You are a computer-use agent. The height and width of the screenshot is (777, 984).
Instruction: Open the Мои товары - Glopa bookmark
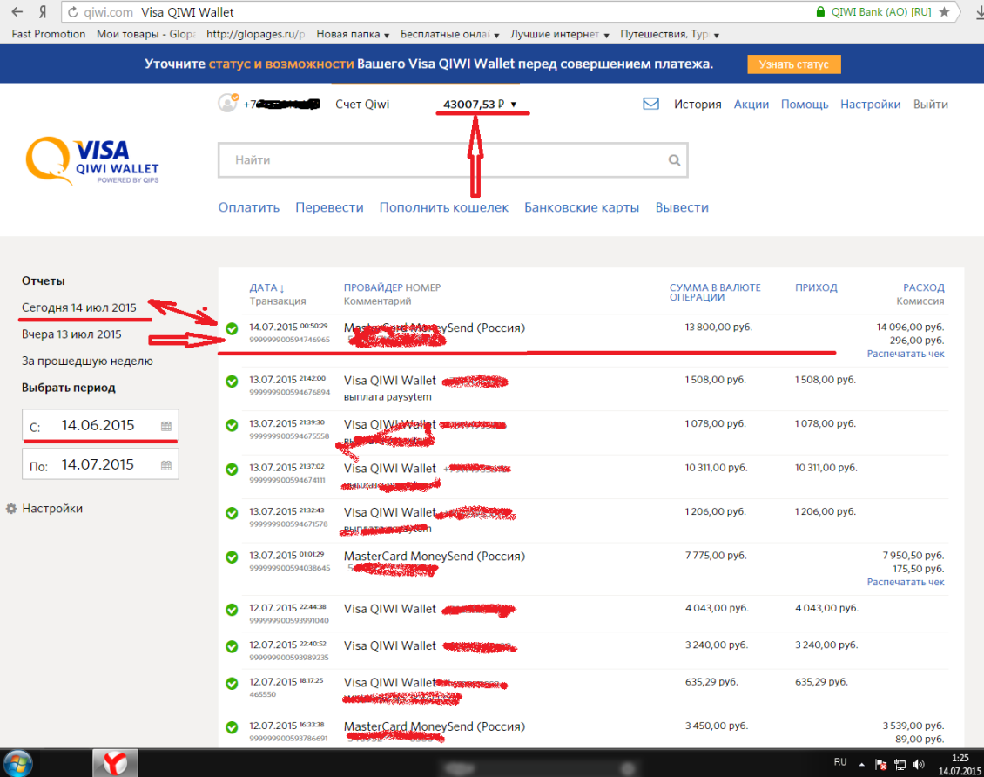coord(145,35)
